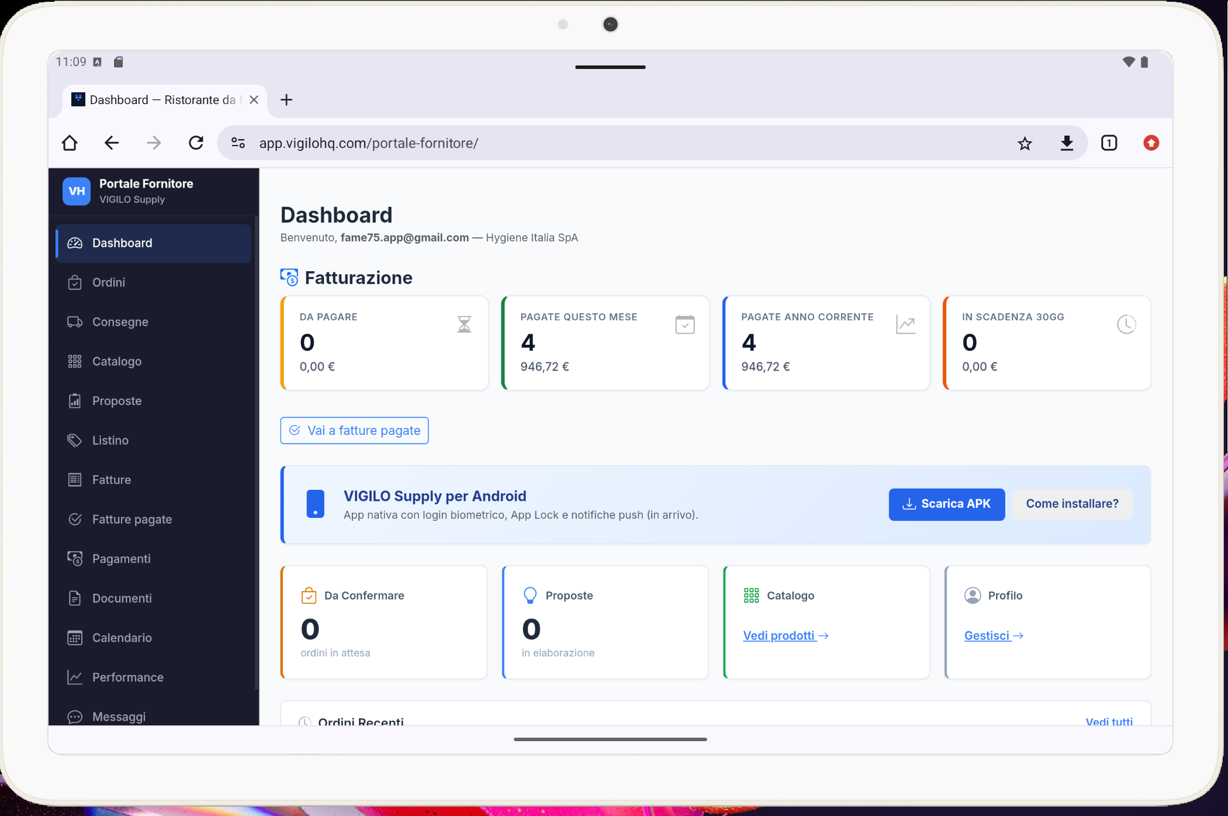Click the phone icon in Android banner

pos(315,504)
